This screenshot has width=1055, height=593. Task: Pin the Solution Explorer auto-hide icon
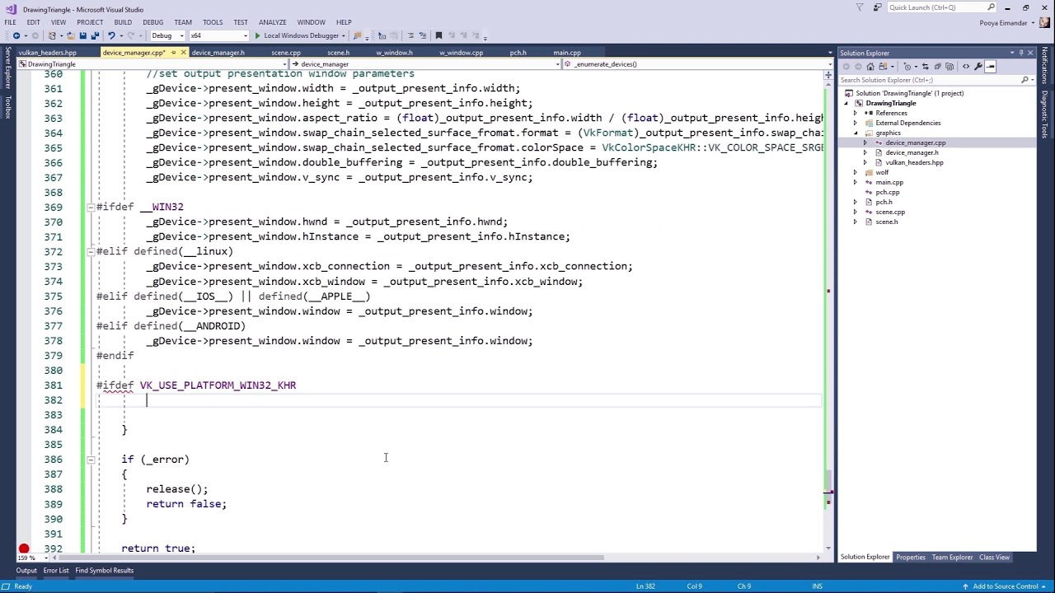[1020, 53]
